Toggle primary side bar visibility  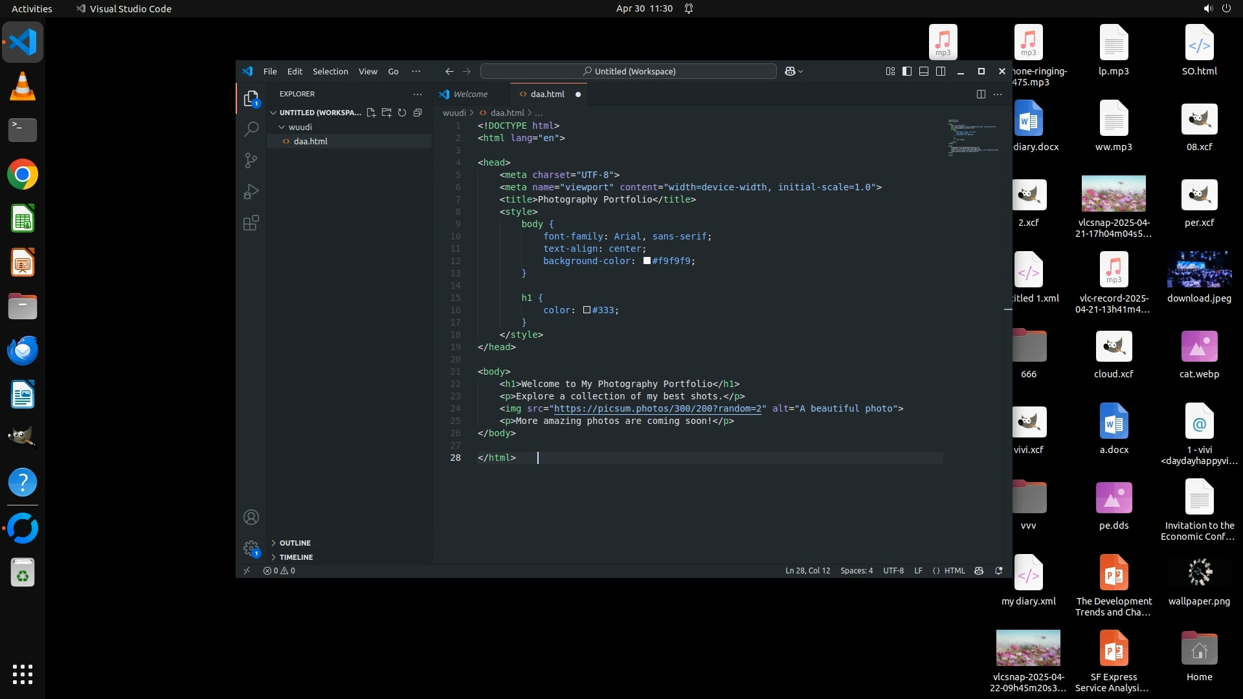(907, 71)
